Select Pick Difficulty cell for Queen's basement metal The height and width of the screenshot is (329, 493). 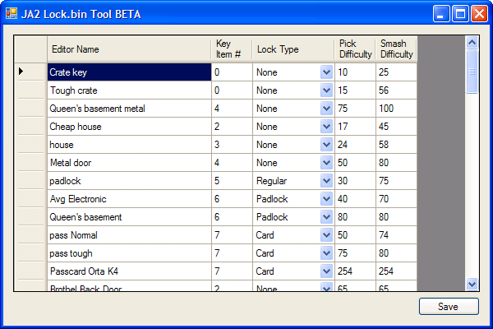(355, 109)
